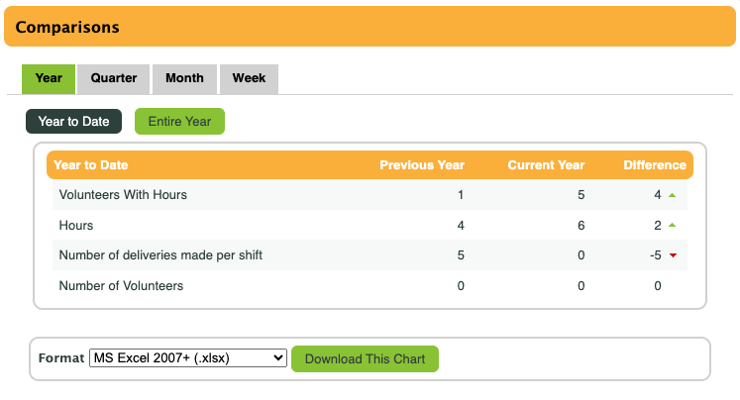Show Year to Date comparison
Viewport: 740px width, 400px height.
(x=73, y=122)
